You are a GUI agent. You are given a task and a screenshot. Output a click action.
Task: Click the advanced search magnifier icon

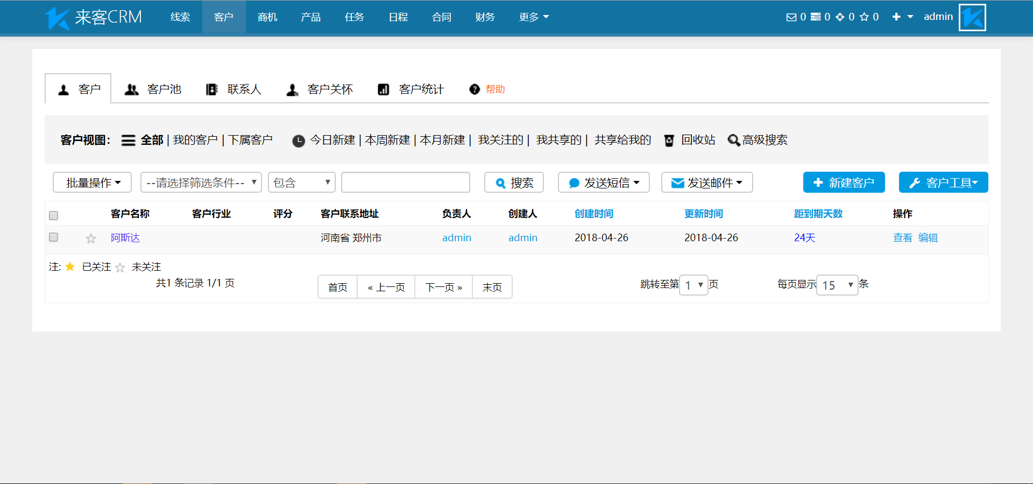(733, 141)
